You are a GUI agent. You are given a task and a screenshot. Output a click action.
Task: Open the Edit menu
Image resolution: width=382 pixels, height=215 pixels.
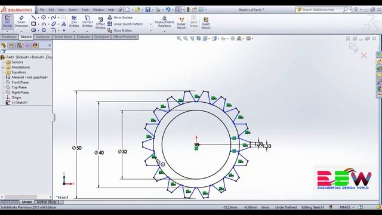[51, 10]
